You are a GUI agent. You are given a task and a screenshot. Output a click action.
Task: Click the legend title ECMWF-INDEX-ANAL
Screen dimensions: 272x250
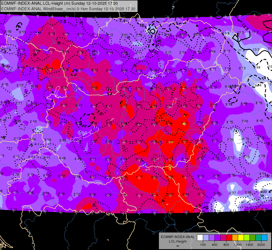pyautogui.click(x=178, y=237)
